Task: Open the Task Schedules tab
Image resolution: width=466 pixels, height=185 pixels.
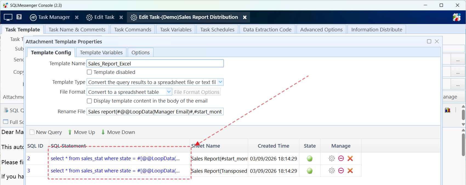Action: pos(217,30)
